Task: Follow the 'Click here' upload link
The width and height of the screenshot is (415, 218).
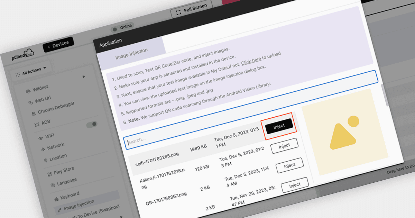Action: (x=251, y=61)
